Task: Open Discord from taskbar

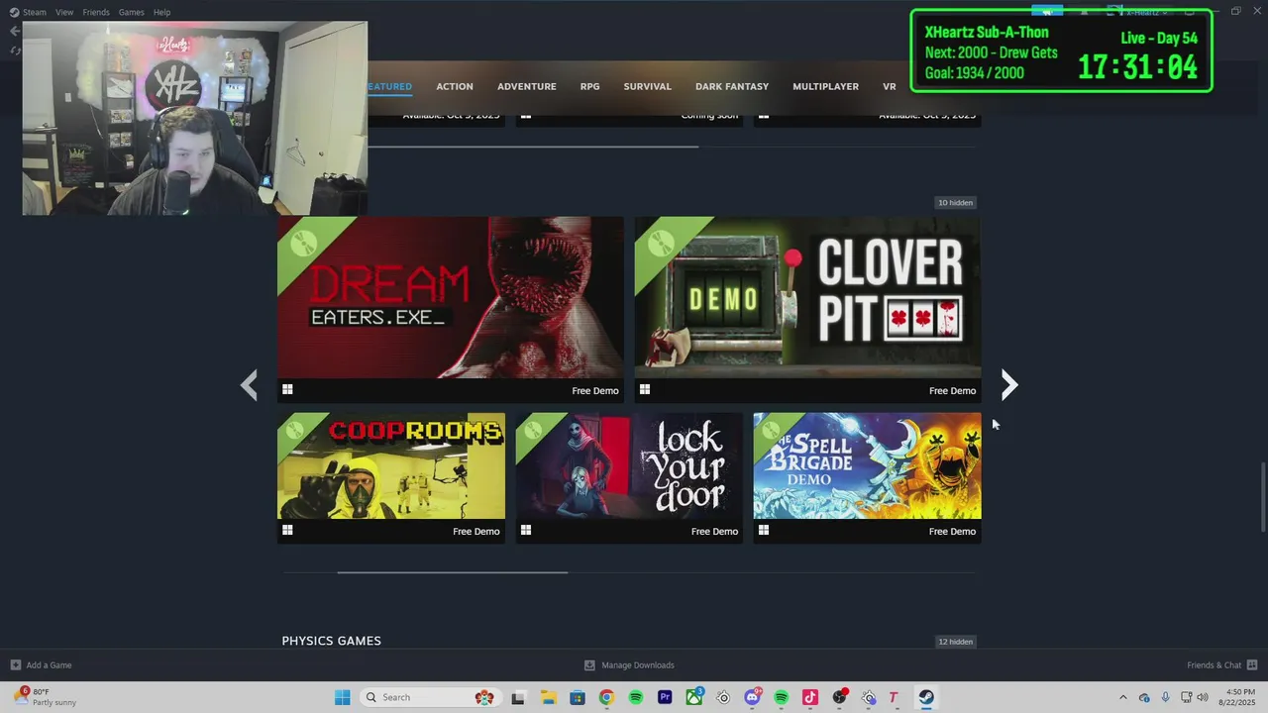Action: point(753,697)
